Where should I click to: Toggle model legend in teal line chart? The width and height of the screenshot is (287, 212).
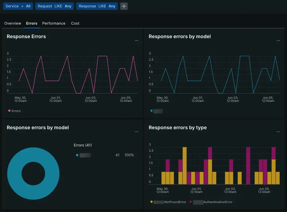tap(157, 111)
